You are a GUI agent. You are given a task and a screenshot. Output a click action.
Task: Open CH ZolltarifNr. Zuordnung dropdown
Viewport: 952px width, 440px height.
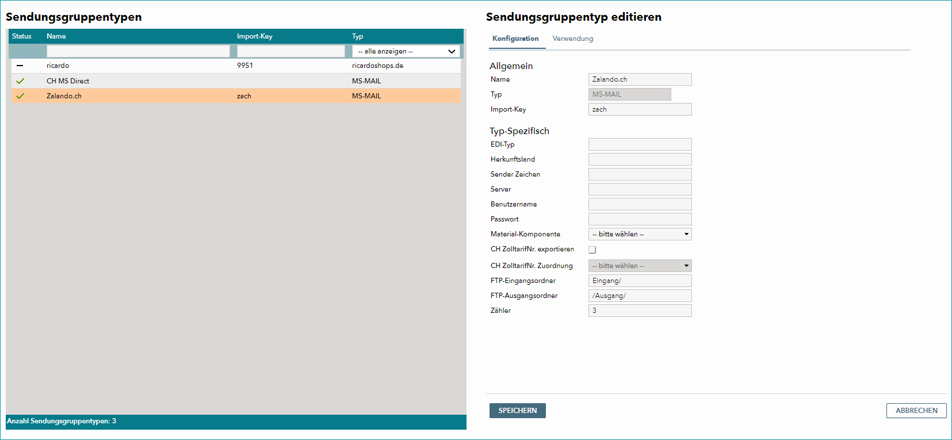pos(640,266)
